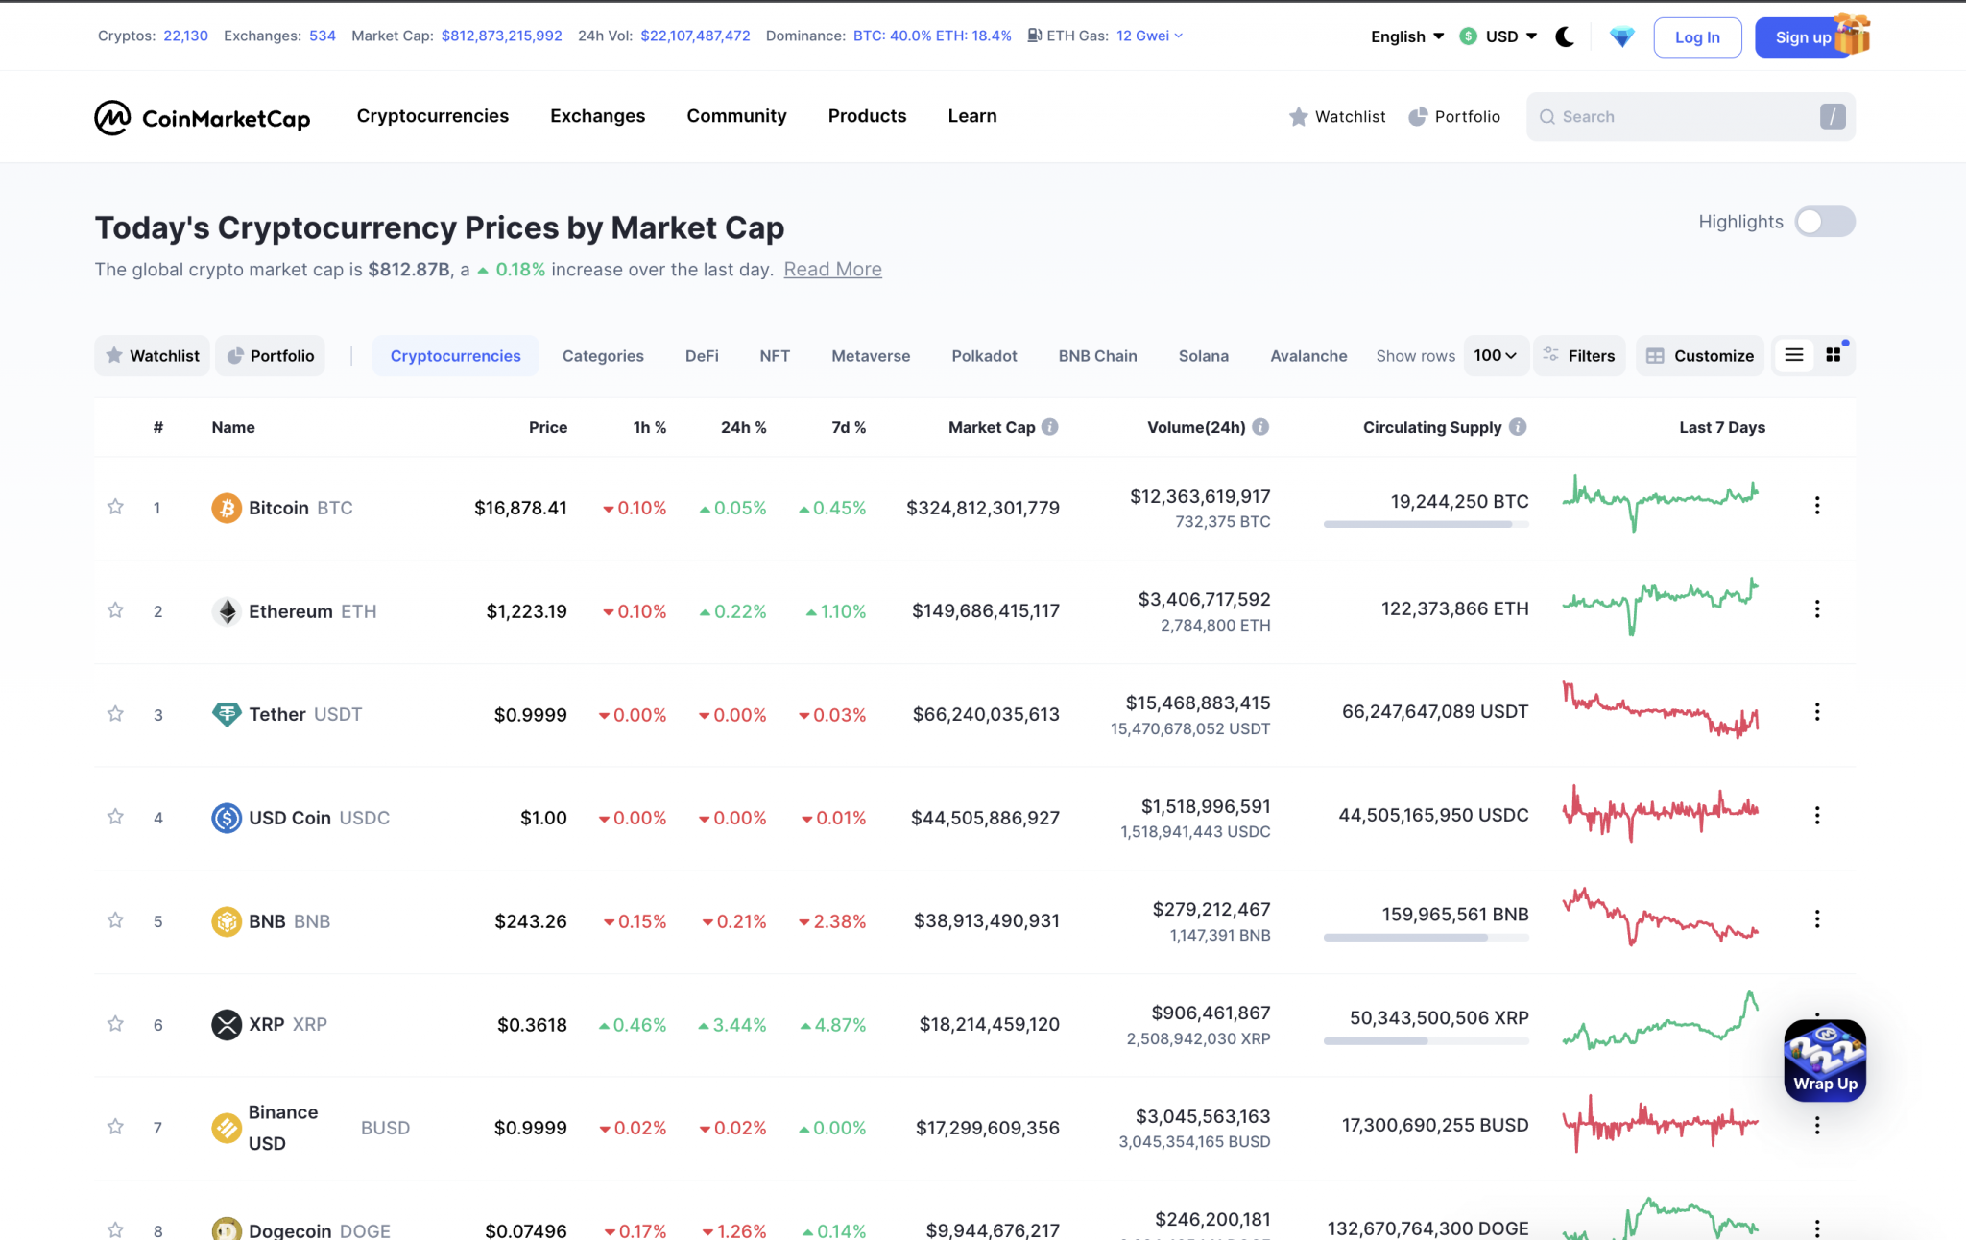Click the Market Cap info icon
The image size is (1966, 1240).
coord(1051,426)
